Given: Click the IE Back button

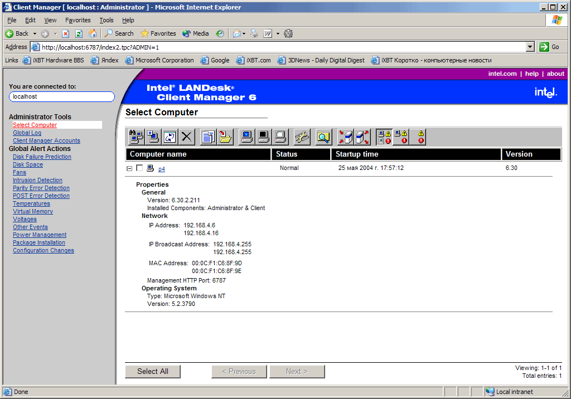Looking at the screenshot, I should (x=17, y=33).
